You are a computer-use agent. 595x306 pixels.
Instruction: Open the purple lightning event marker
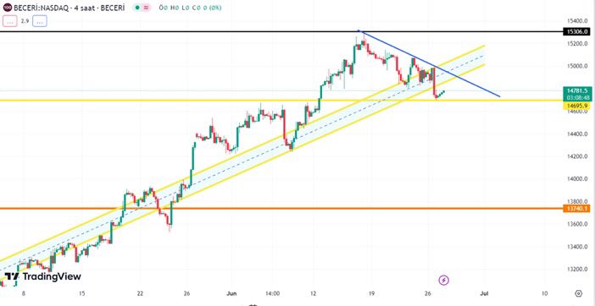(x=444, y=281)
